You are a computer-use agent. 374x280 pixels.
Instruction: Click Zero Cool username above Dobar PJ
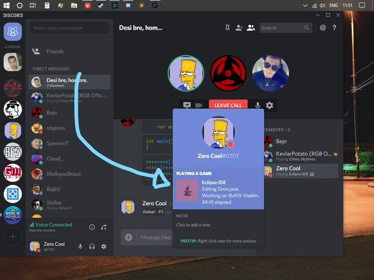click(154, 203)
